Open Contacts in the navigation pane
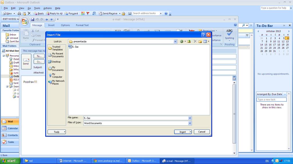 point(10,135)
